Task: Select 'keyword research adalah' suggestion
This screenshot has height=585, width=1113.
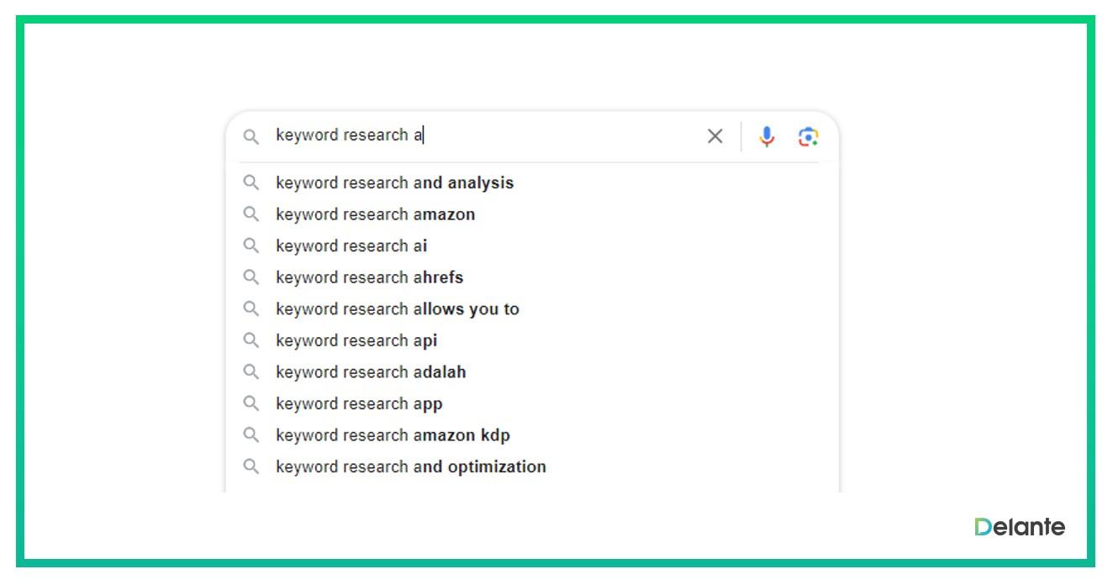Action: (x=371, y=372)
